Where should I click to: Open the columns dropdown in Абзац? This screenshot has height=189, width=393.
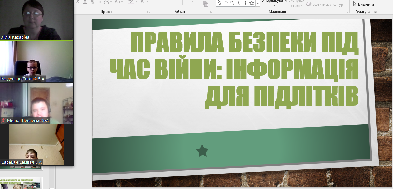(x=190, y=2)
